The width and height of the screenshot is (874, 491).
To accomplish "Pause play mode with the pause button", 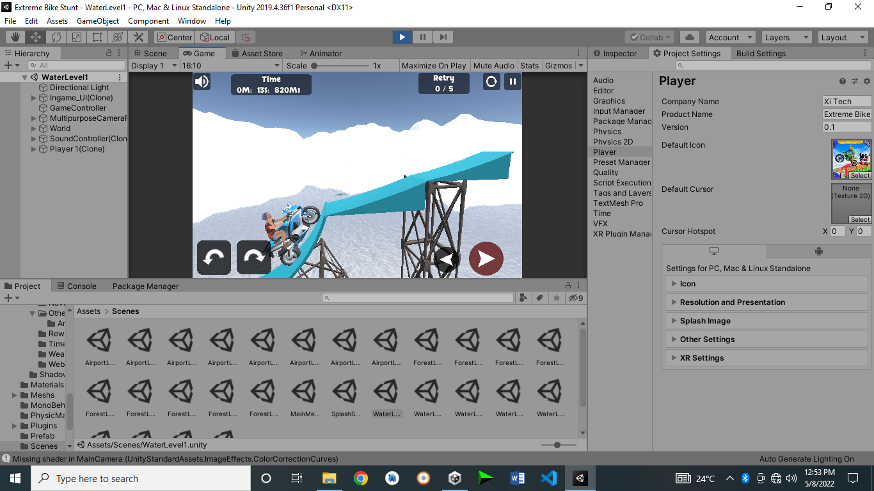I will click(x=422, y=36).
